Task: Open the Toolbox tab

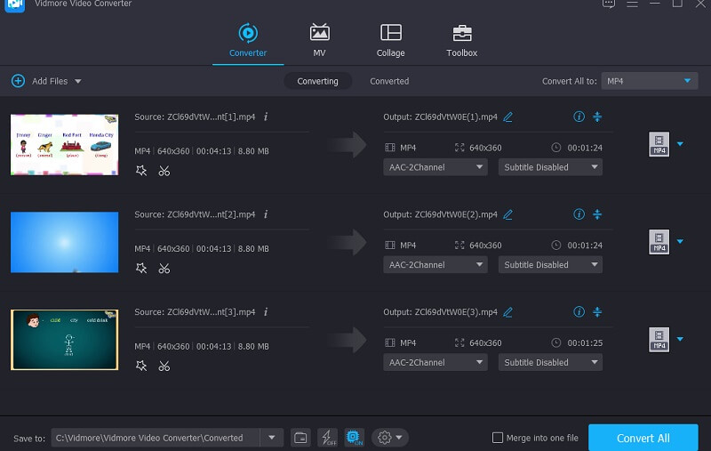Action: tap(461, 40)
